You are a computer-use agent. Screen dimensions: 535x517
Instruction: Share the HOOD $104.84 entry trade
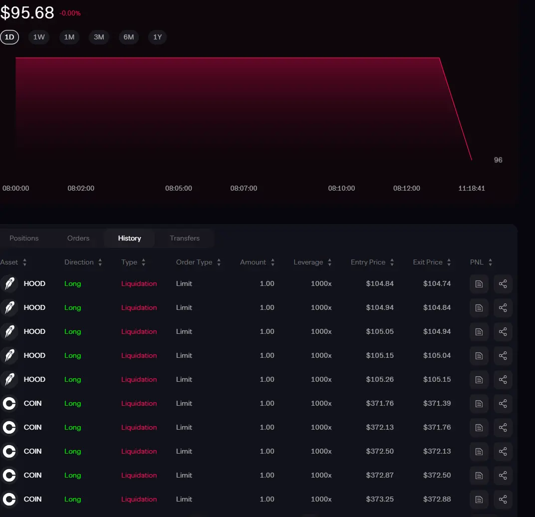pos(503,283)
